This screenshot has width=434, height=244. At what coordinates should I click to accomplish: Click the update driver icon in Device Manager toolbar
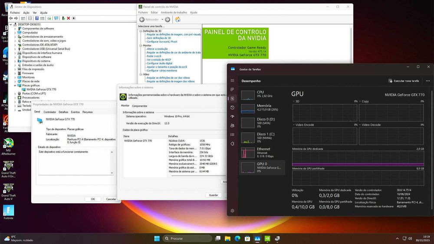63,18
